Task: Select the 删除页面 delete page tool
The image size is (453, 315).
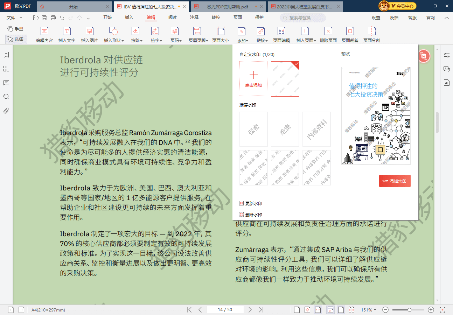Action: point(328,35)
